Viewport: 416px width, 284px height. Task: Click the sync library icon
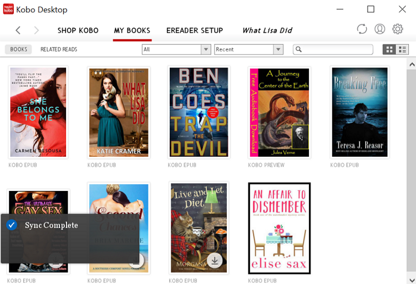coord(362,29)
